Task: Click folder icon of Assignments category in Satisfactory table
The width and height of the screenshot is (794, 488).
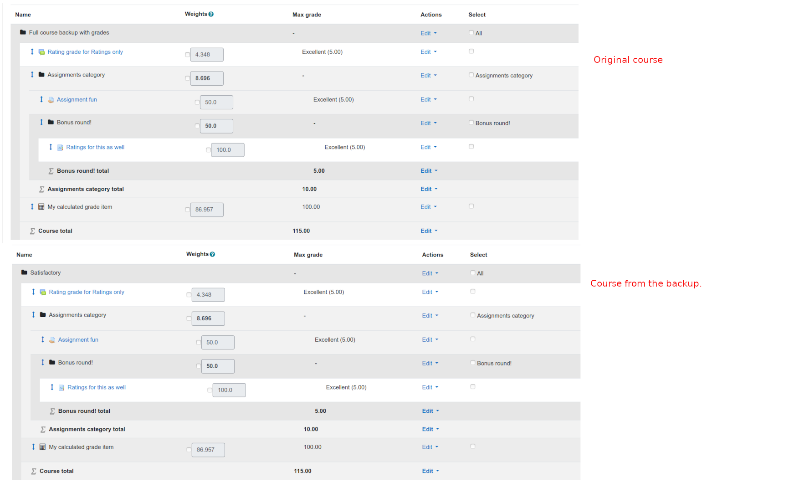Action: (43, 314)
